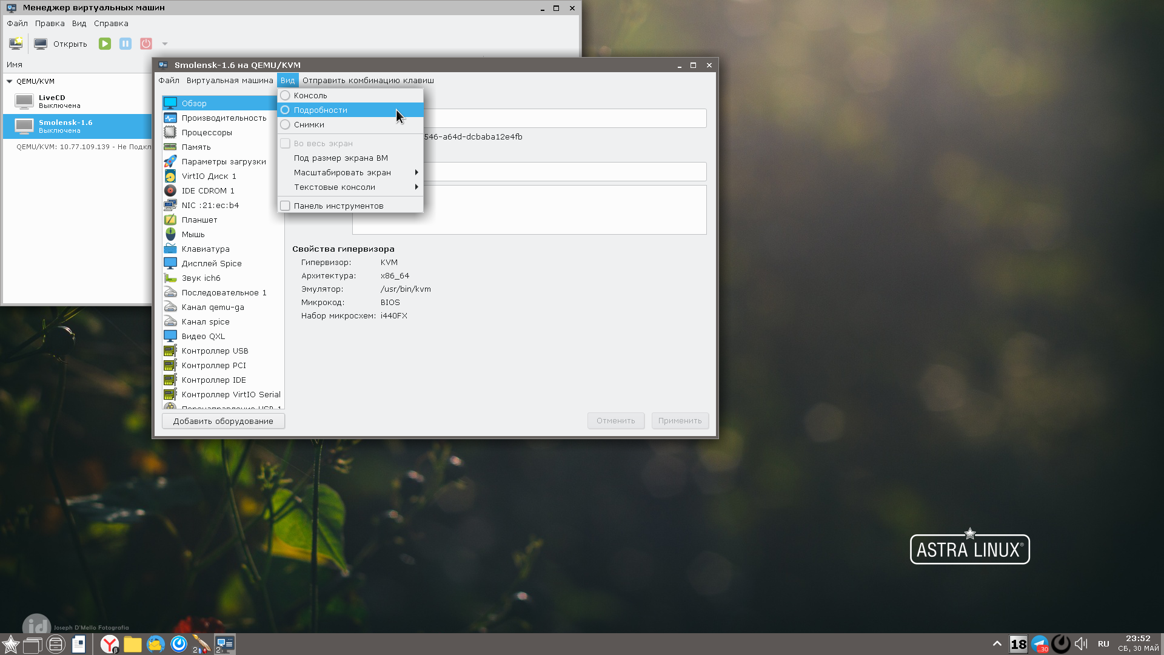
Task: Choose Снимки radio option in Вид menu
Action: coord(350,124)
